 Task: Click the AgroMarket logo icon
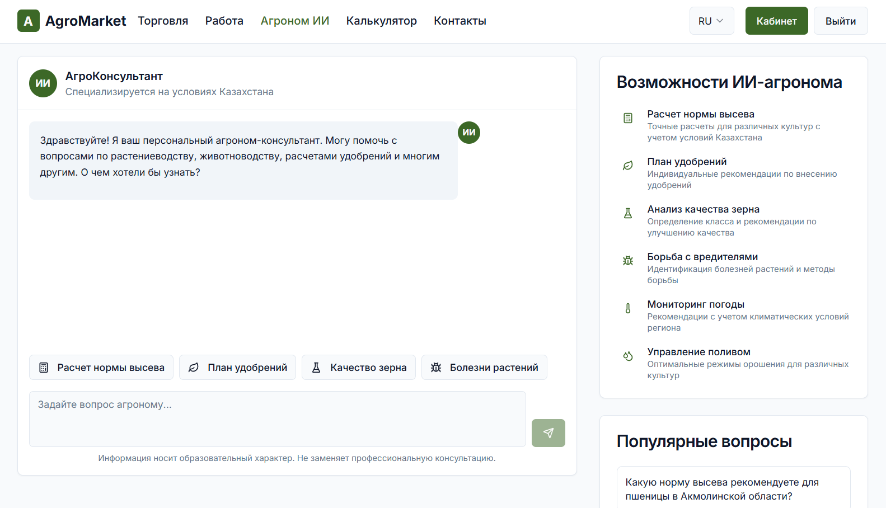29,21
